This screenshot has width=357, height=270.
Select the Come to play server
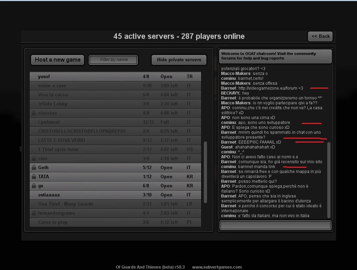click(115, 222)
